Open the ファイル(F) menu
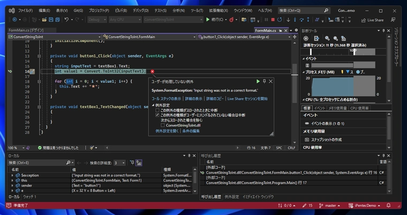Viewport: 407px width, 215px height. [26, 11]
